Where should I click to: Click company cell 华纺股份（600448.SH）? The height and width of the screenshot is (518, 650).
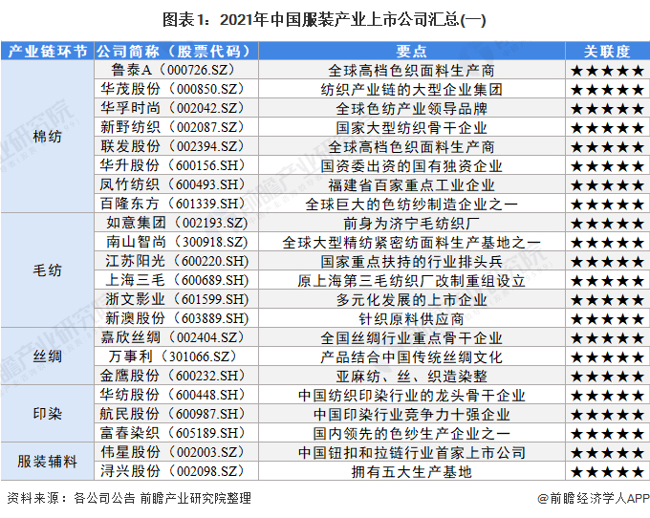pyautogui.click(x=176, y=395)
